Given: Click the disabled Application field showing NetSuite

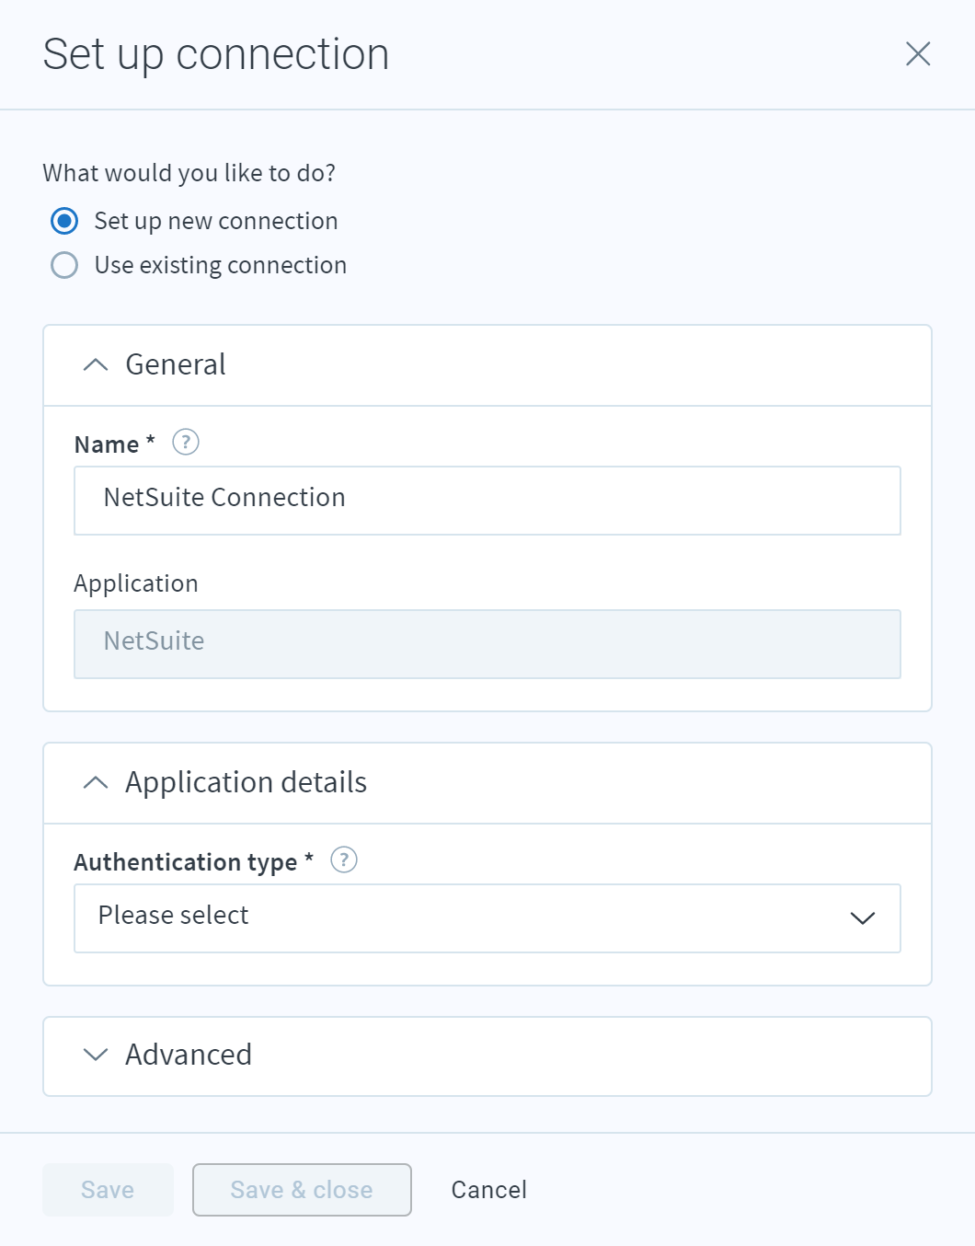Looking at the screenshot, I should (x=487, y=644).
